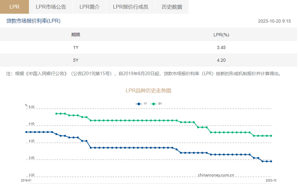
Task: Click the 期限 column header
Action: click(76, 35)
